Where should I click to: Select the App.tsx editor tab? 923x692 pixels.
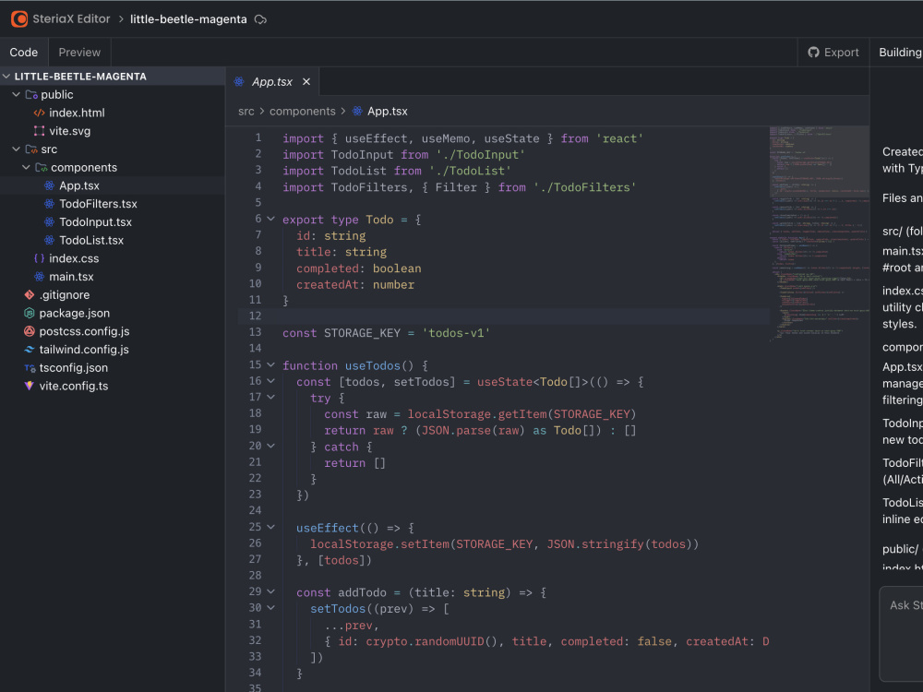tap(272, 82)
